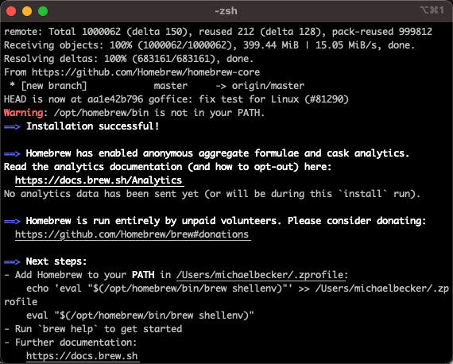Open the docs.brew.sh/Analytics link

coord(99,180)
